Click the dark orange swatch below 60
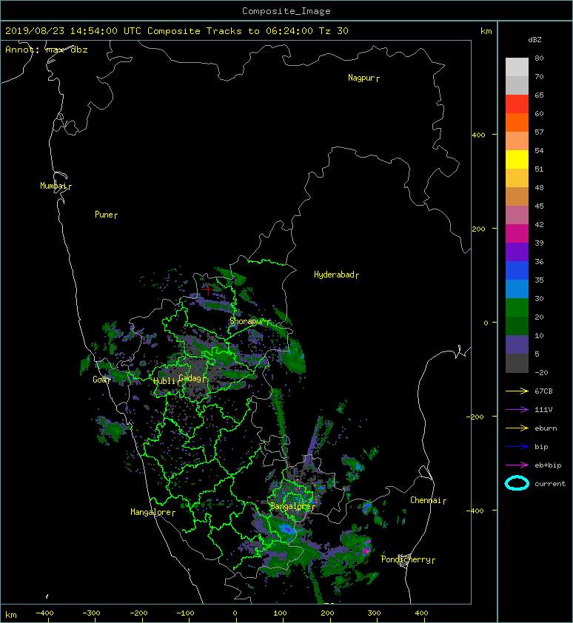Image resolution: width=573 pixels, height=623 pixels. 517,122
